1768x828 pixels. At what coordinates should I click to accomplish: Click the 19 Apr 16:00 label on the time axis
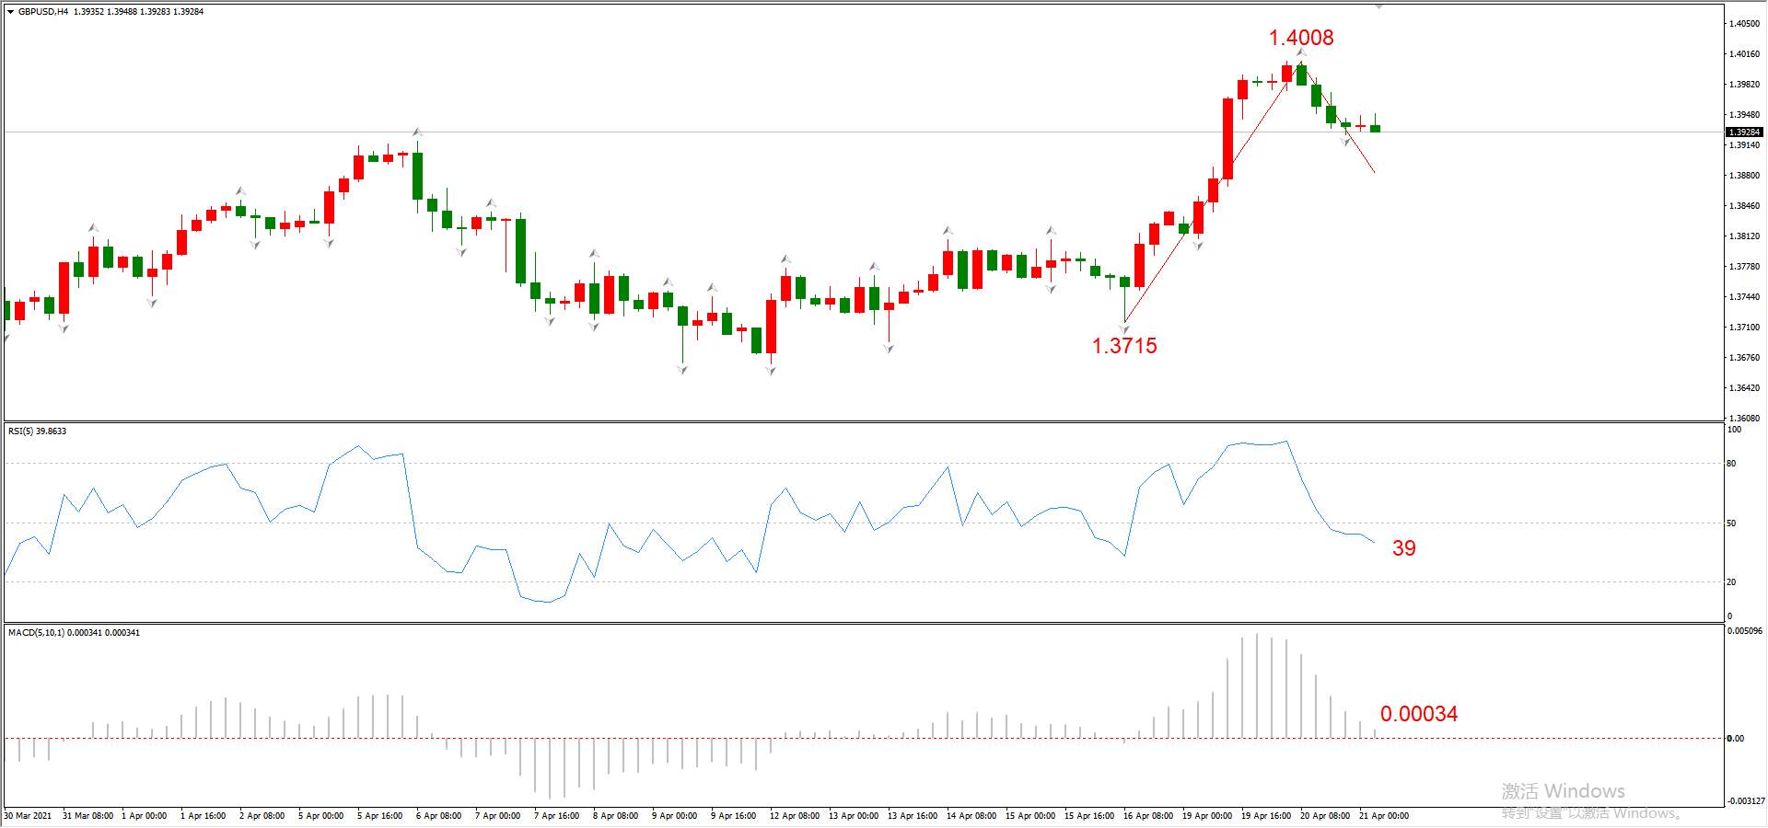coord(1265,816)
